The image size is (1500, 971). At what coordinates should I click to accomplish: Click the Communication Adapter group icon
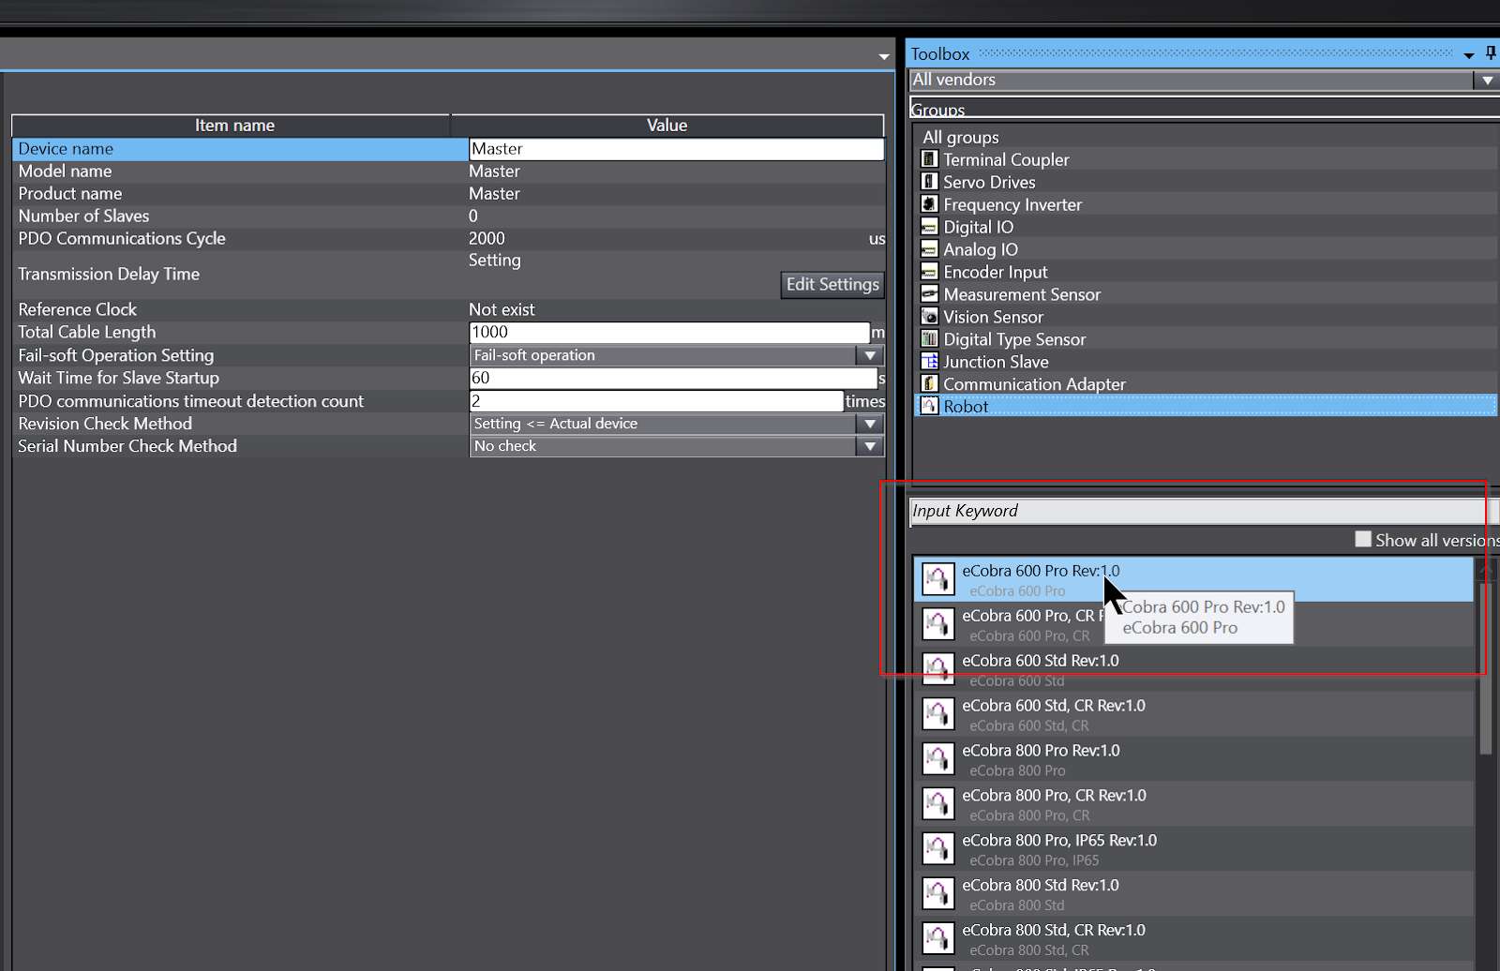coord(929,384)
